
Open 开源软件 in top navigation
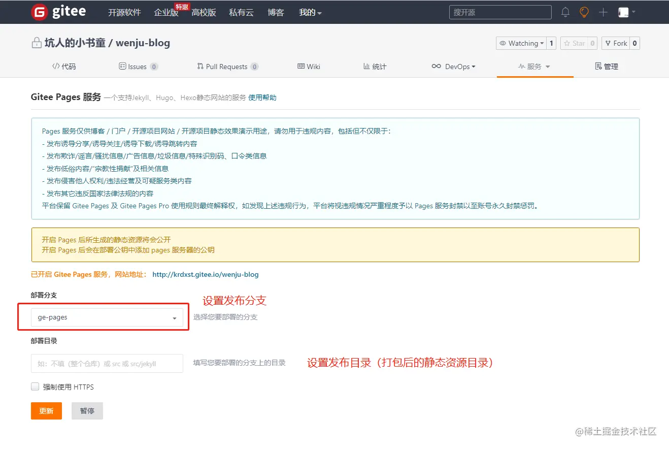[124, 12]
